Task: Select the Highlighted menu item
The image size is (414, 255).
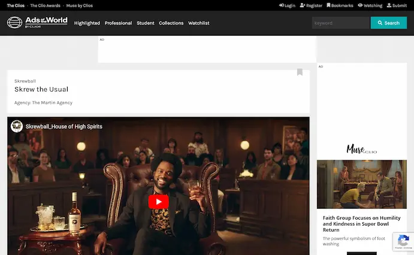Action: coord(87,23)
